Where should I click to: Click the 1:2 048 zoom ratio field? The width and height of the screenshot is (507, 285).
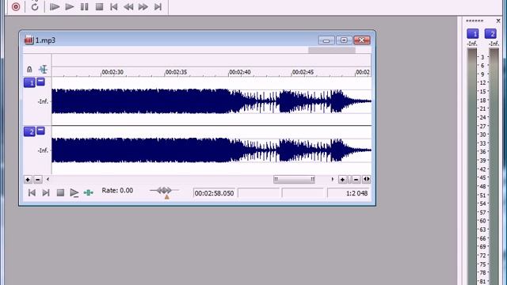click(348, 193)
